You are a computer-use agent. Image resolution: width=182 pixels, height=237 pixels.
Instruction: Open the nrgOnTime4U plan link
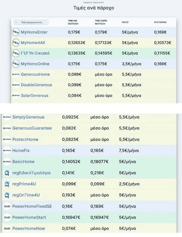[x=26, y=195]
